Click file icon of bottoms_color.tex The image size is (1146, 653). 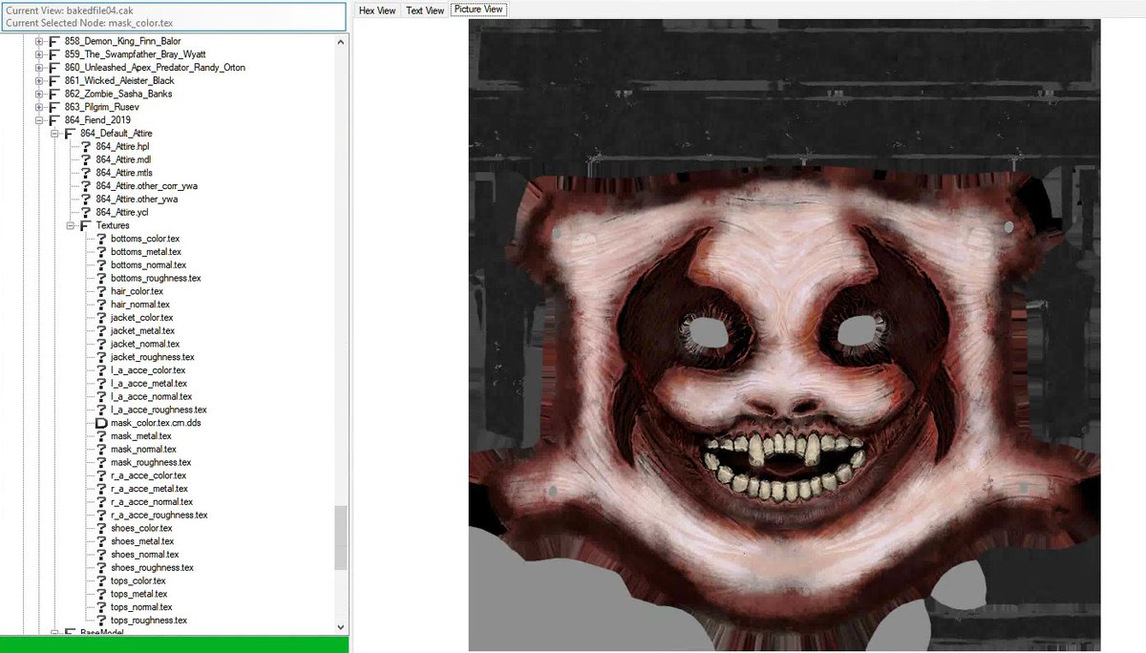[101, 239]
